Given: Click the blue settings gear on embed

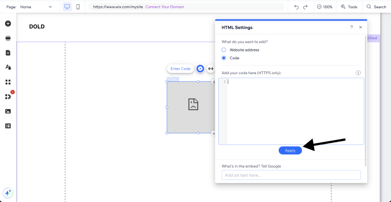Looking at the screenshot, I should pyautogui.click(x=200, y=69).
